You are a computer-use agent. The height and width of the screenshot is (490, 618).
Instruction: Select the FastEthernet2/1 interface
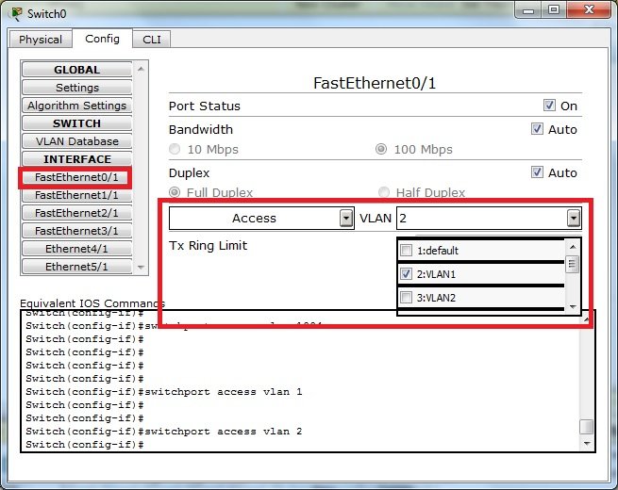(76, 213)
